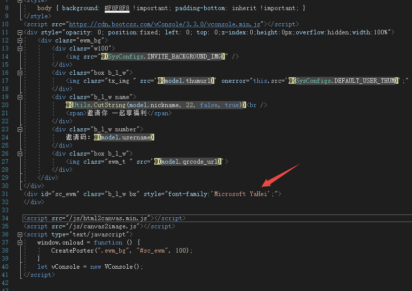The width and height of the screenshot is (412, 291).
Task: Collapse the box b_l_w div on line 26
Action: [x=20, y=154]
